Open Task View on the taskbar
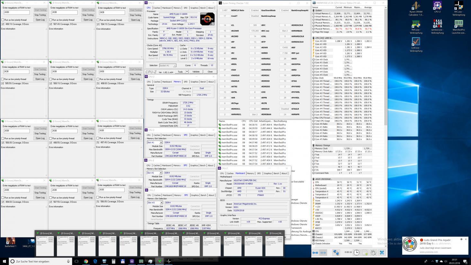The height and width of the screenshot is (265, 471). click(76, 261)
